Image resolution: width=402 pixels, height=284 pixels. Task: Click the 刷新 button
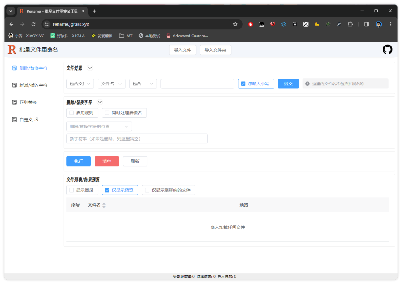coord(135,161)
